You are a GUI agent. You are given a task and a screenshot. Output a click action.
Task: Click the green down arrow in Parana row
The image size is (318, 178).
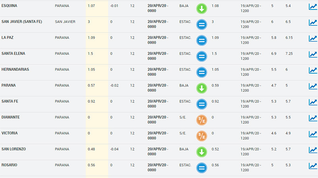pyautogui.click(x=202, y=88)
